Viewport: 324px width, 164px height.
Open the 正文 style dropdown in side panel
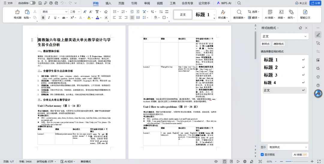tap(284, 36)
